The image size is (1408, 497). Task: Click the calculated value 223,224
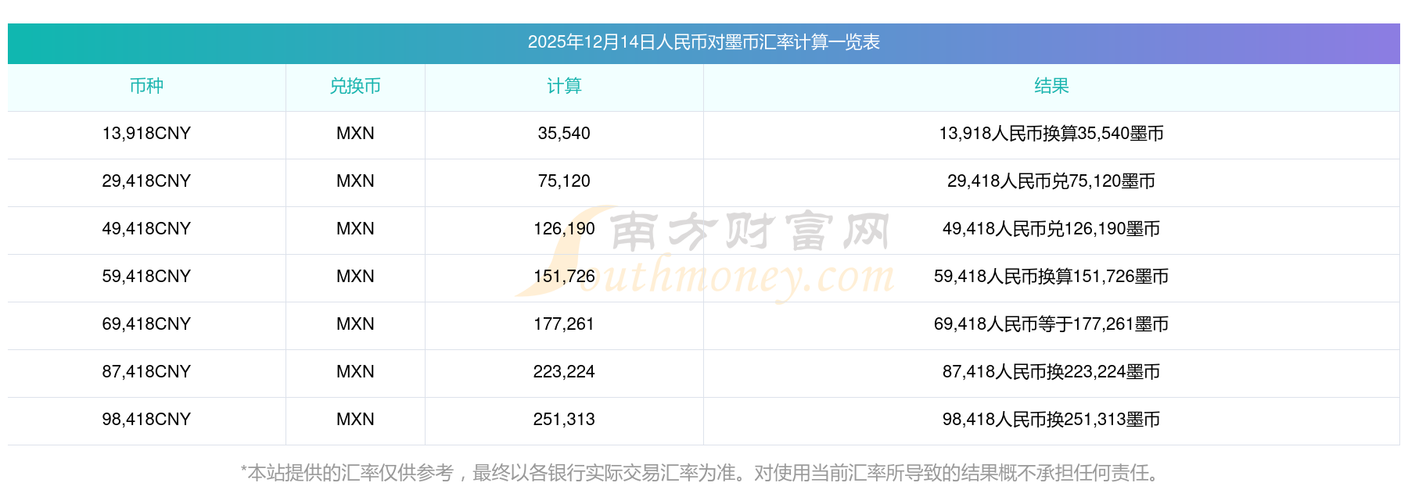(x=564, y=372)
